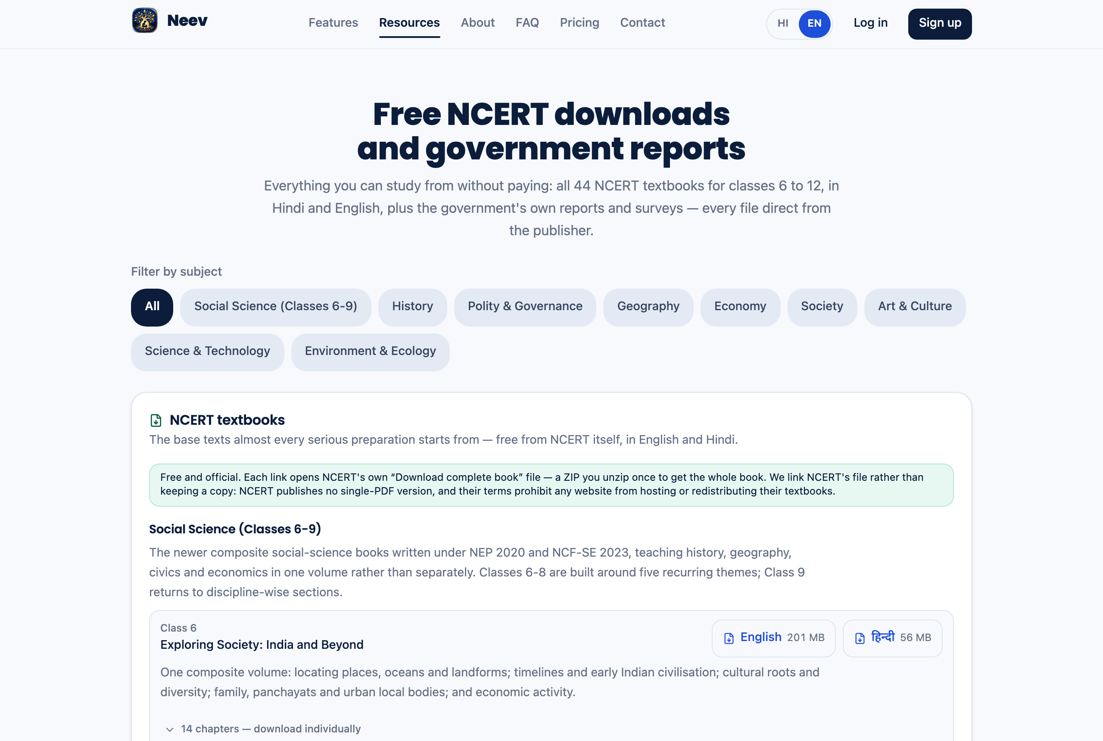
Task: Download the English 201 MB book
Action: [x=774, y=638]
